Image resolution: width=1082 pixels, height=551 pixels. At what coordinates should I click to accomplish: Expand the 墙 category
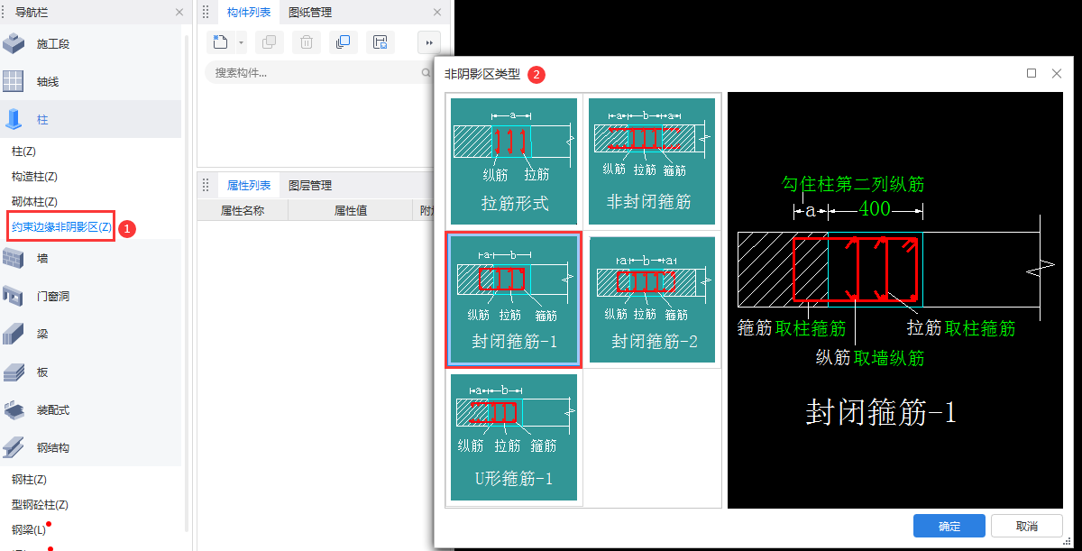tap(90, 258)
